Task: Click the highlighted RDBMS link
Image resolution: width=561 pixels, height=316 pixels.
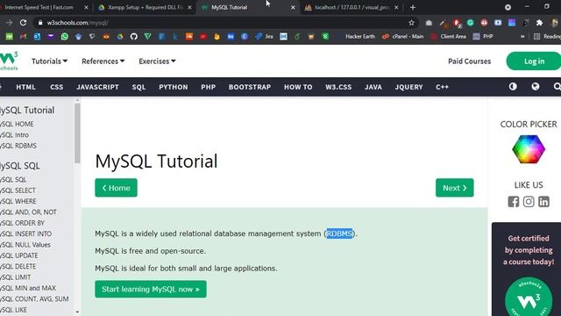Action: coord(339,233)
